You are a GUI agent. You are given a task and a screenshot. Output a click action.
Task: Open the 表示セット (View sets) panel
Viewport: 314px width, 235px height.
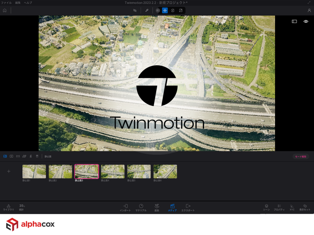[305, 208]
